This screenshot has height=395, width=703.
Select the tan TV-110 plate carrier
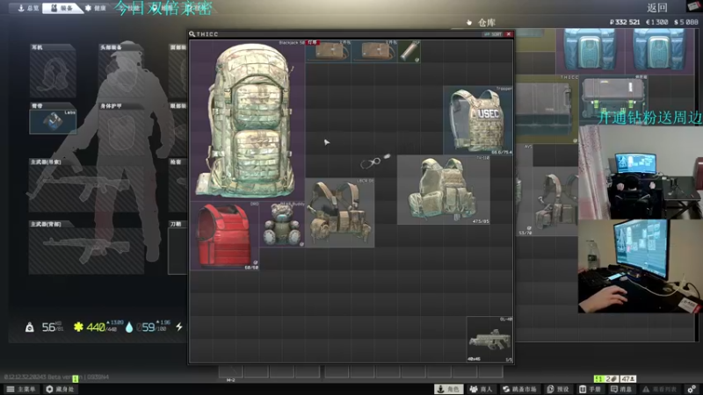pos(444,190)
